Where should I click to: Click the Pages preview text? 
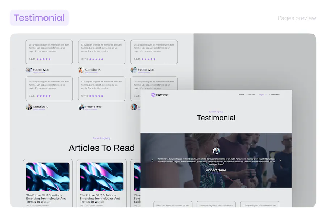coord(297,18)
